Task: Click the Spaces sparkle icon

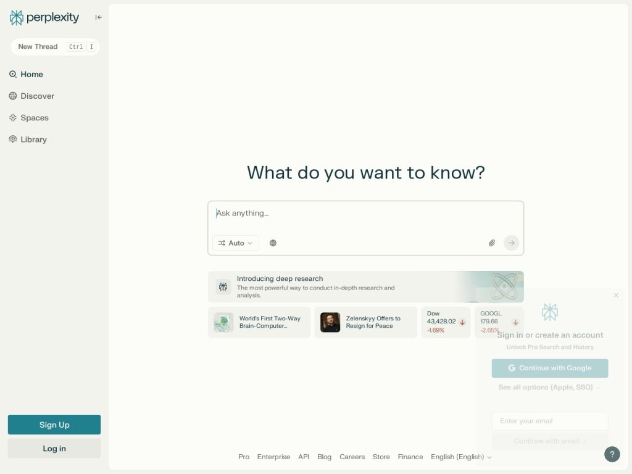Action: click(x=13, y=118)
